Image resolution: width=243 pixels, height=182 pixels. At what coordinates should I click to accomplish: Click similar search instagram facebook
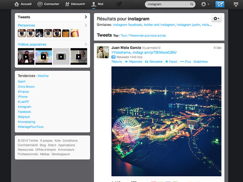(x=128, y=25)
